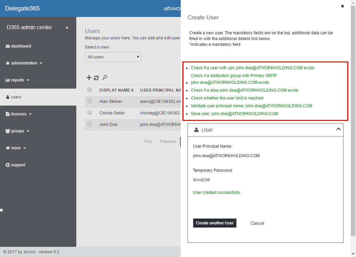Check the John Doe row checkbox
The image size is (356, 257).
click(90, 124)
